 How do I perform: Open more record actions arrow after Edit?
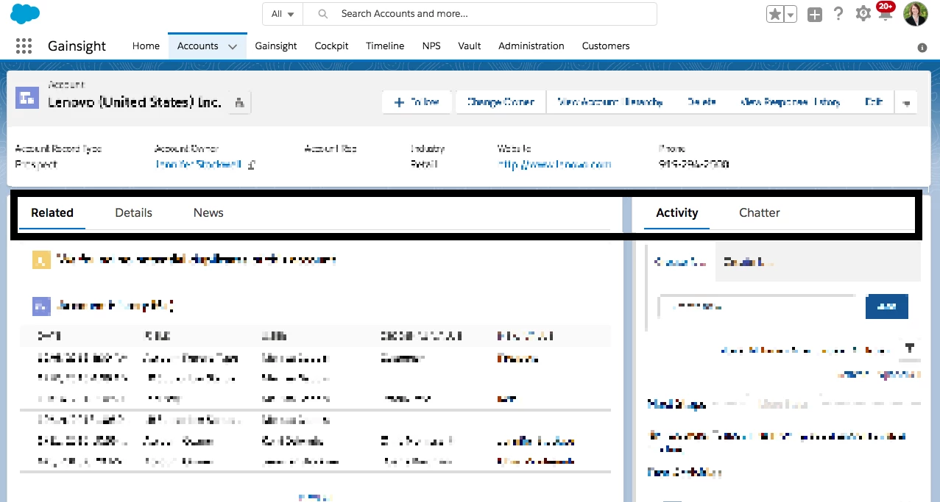click(906, 103)
